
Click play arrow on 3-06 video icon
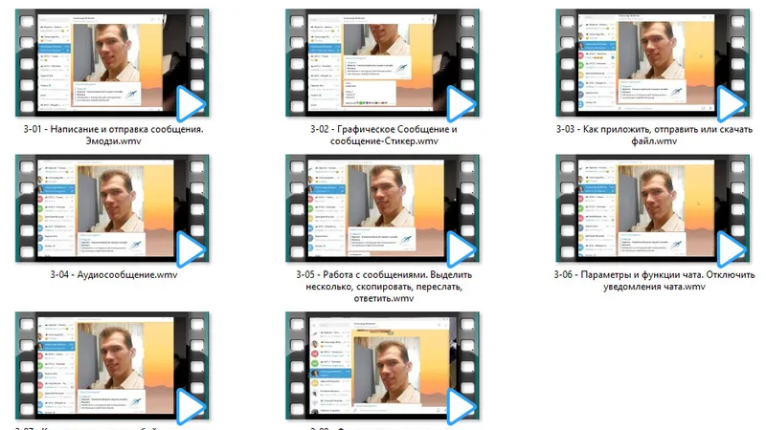click(x=732, y=249)
